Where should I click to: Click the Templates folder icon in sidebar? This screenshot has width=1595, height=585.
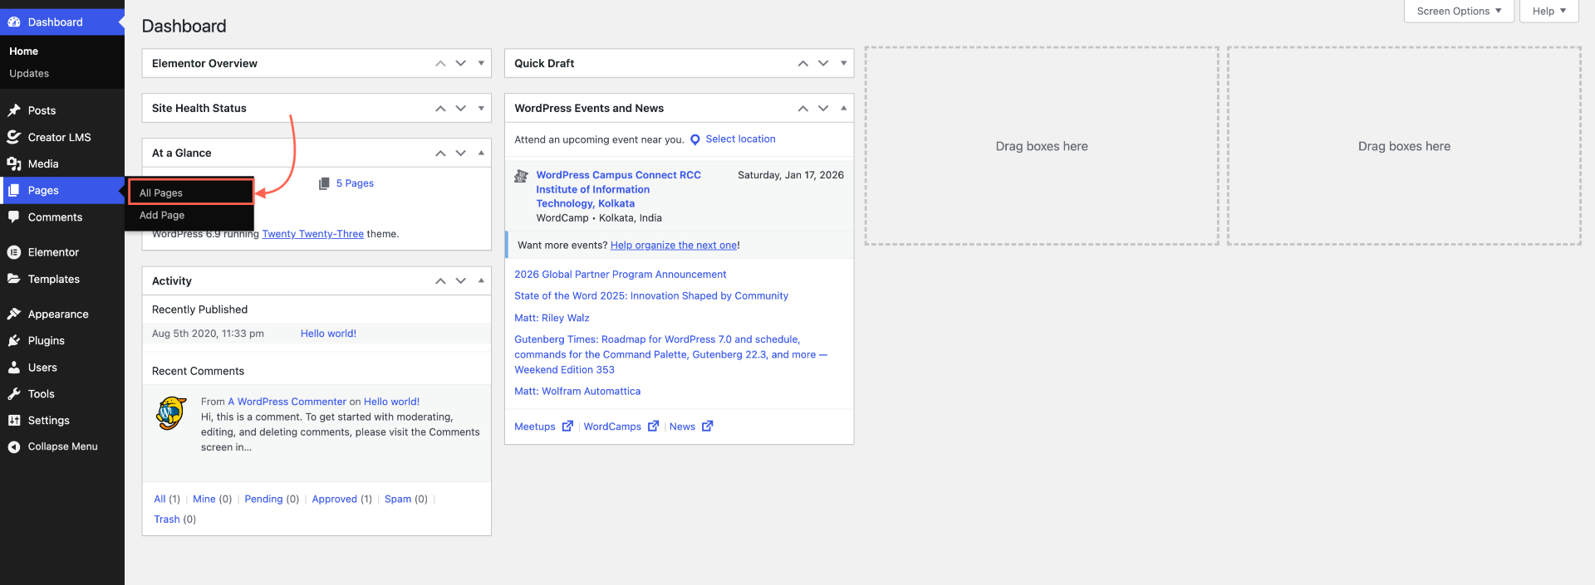click(14, 279)
